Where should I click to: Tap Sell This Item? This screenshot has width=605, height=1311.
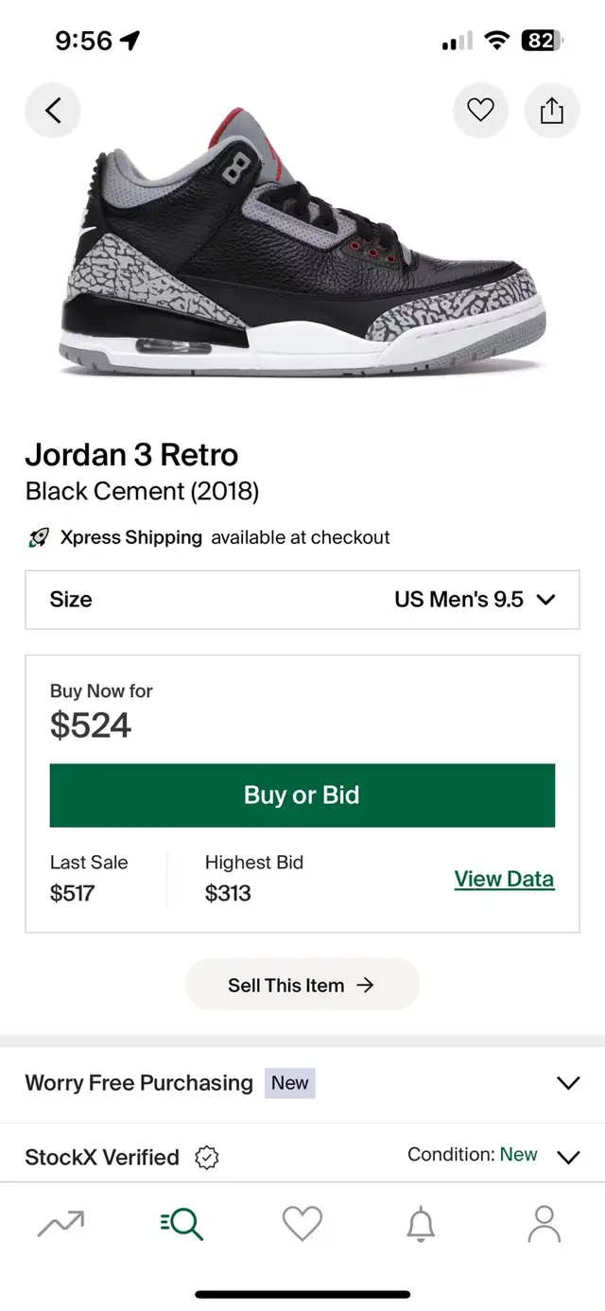pos(302,985)
